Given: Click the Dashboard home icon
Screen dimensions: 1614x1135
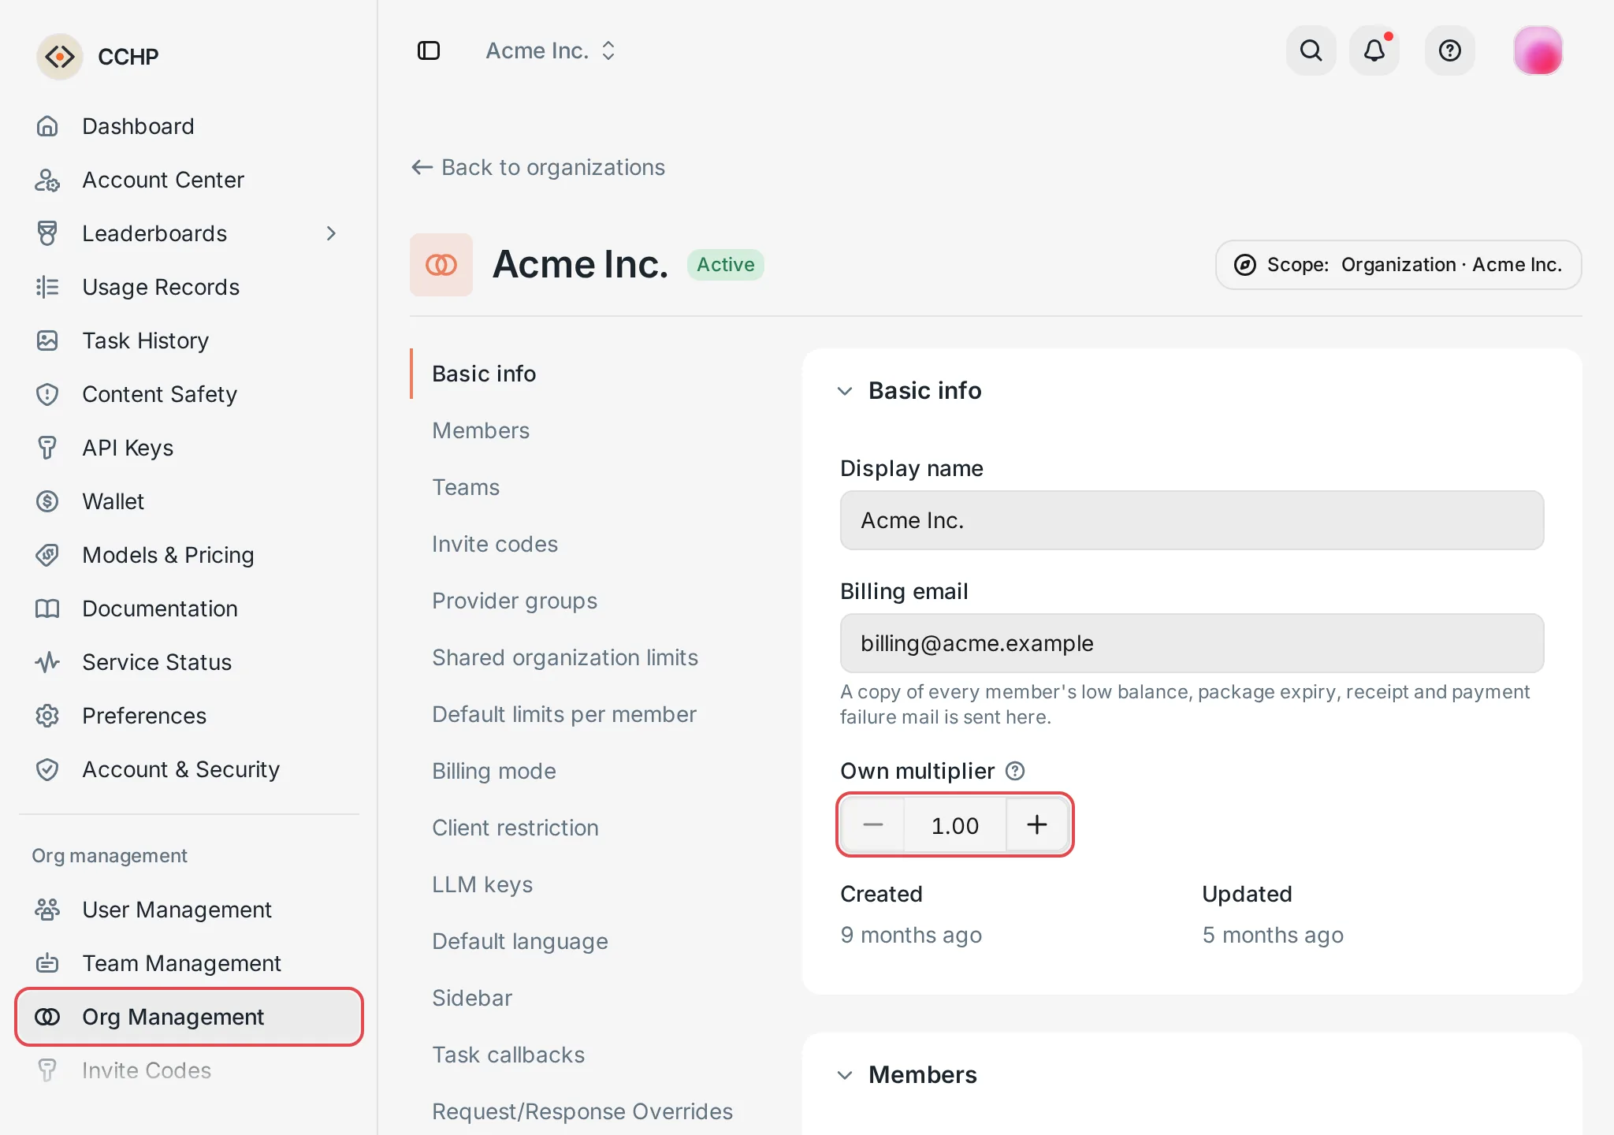Looking at the screenshot, I should pos(47,126).
